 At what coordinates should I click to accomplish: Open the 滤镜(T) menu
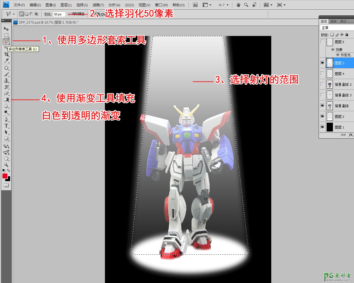coord(98,5)
